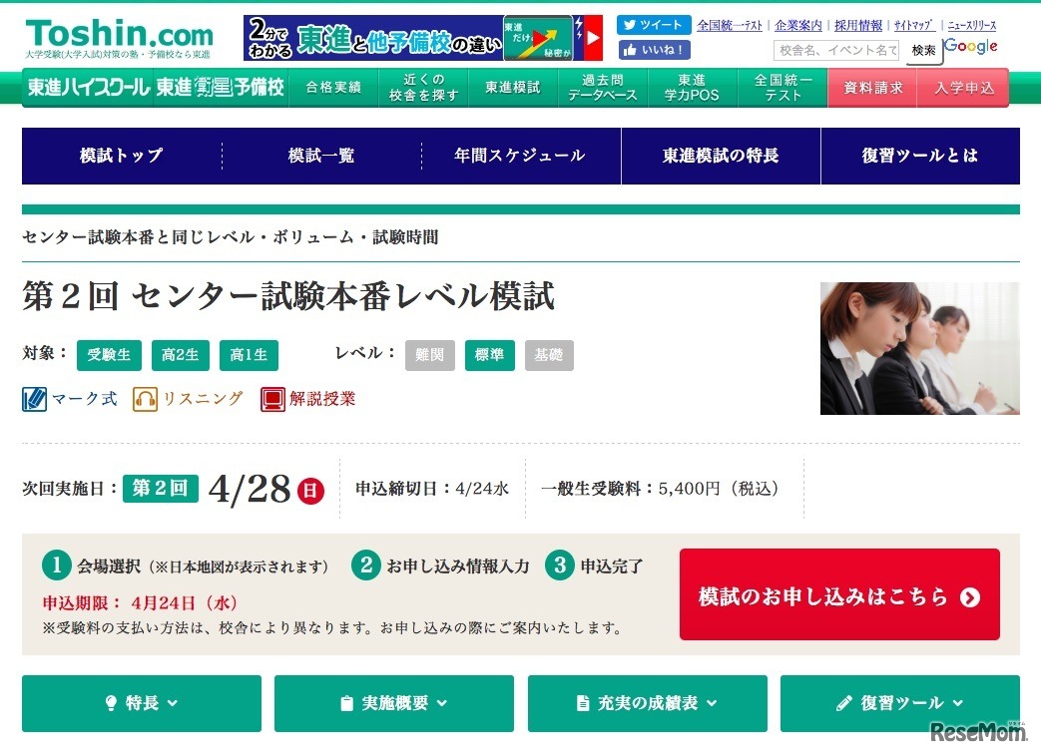Screen dimensions: 1041x755
Task: Click 模試のお申し込みはこちら button
Action: 839,594
